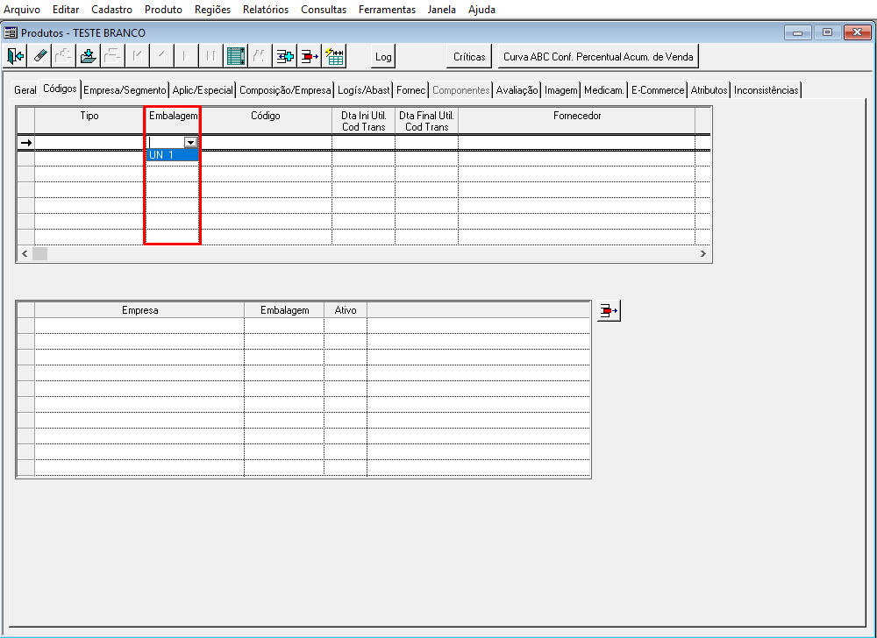The image size is (877, 638).
Task: Open the Atributos tab
Action: (709, 90)
